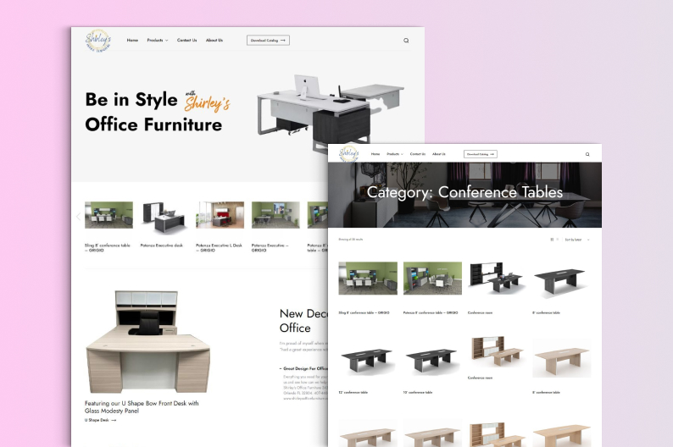The image size is (673, 447).
Task: Open the Potenza Executive desk carousel thumbnail
Action: coord(164,216)
